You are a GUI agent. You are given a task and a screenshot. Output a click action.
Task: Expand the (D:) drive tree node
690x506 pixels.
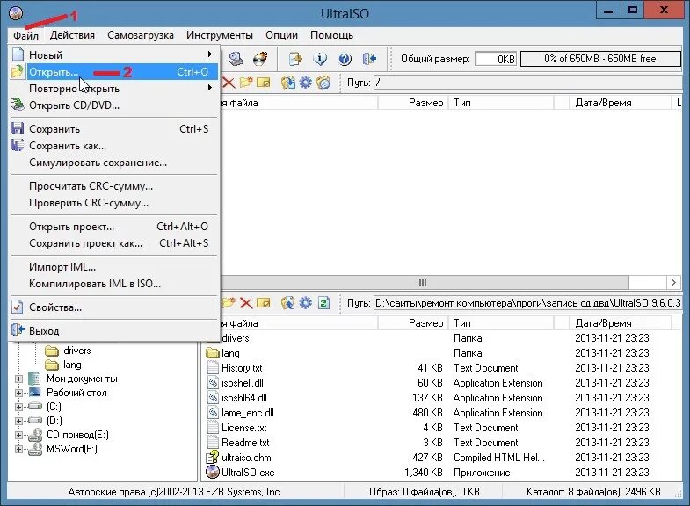(19, 421)
